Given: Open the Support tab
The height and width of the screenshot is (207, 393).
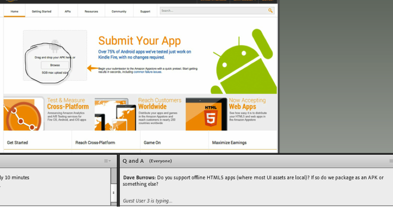Looking at the screenshot, I should coord(145,11).
